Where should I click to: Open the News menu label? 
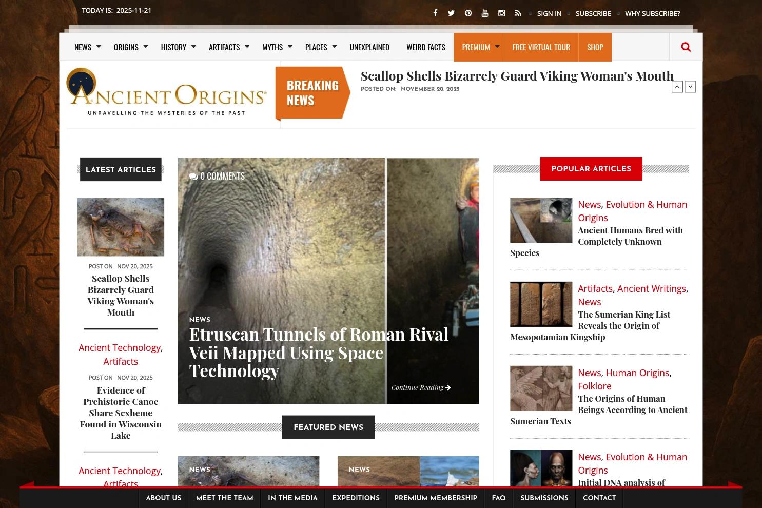[83, 47]
